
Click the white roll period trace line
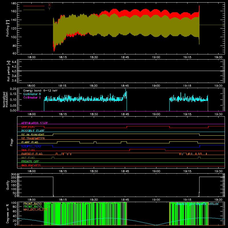[121, 71]
